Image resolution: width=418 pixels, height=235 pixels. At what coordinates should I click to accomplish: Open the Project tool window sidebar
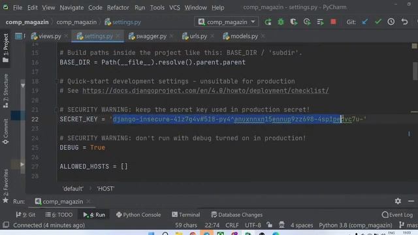point(6,48)
